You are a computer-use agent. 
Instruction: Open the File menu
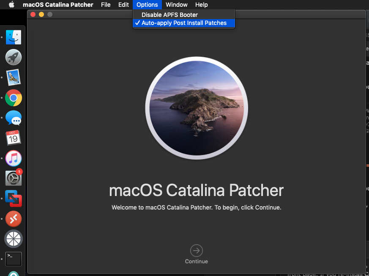106,5
